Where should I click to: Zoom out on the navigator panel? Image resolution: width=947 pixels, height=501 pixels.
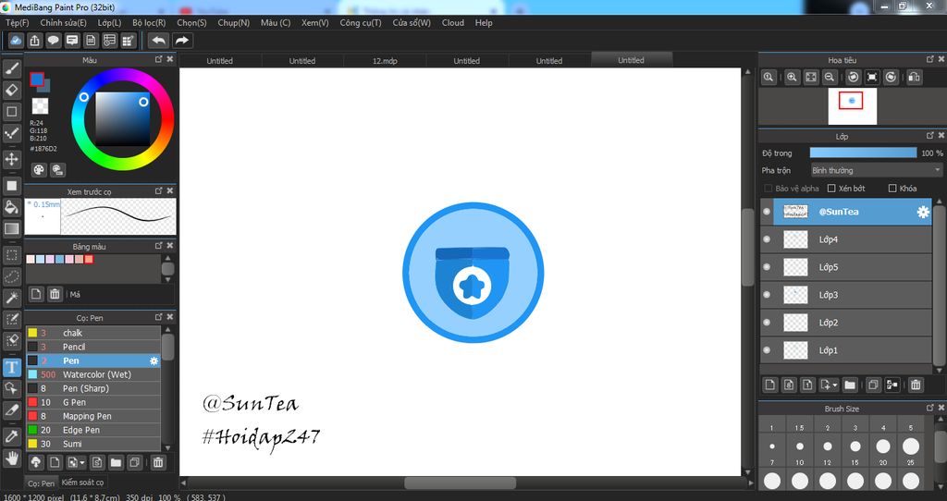(x=830, y=78)
